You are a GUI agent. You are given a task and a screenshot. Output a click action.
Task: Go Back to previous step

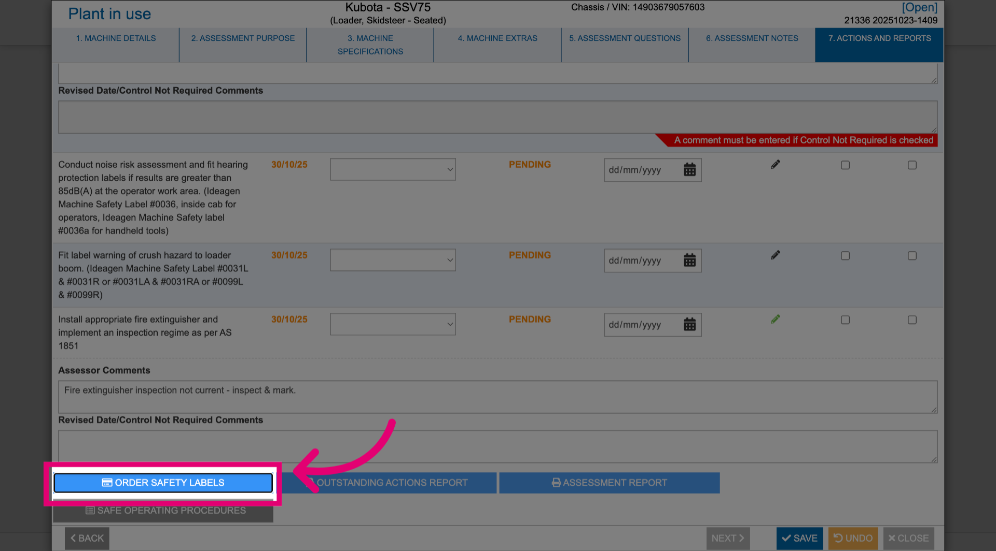(87, 539)
